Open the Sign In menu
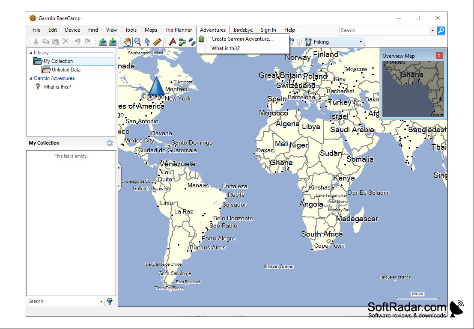474x329 pixels. (268, 30)
